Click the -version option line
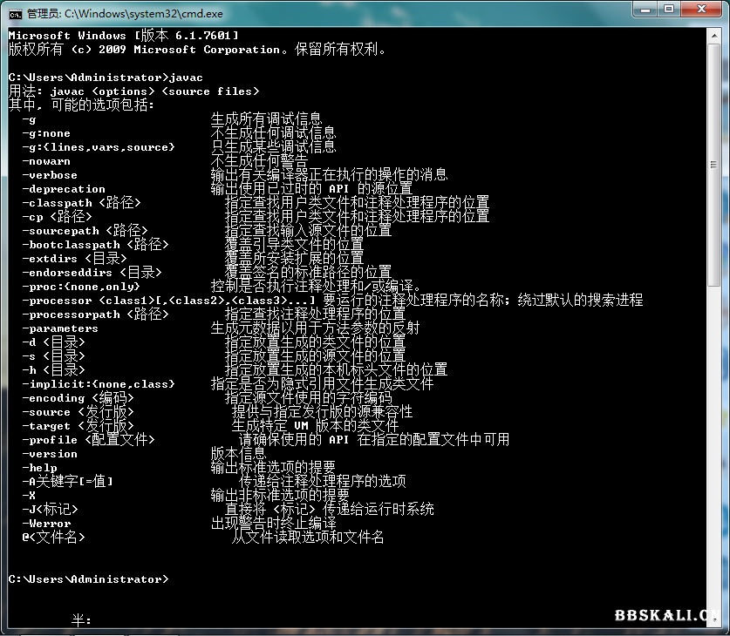The image size is (730, 636). [x=49, y=453]
